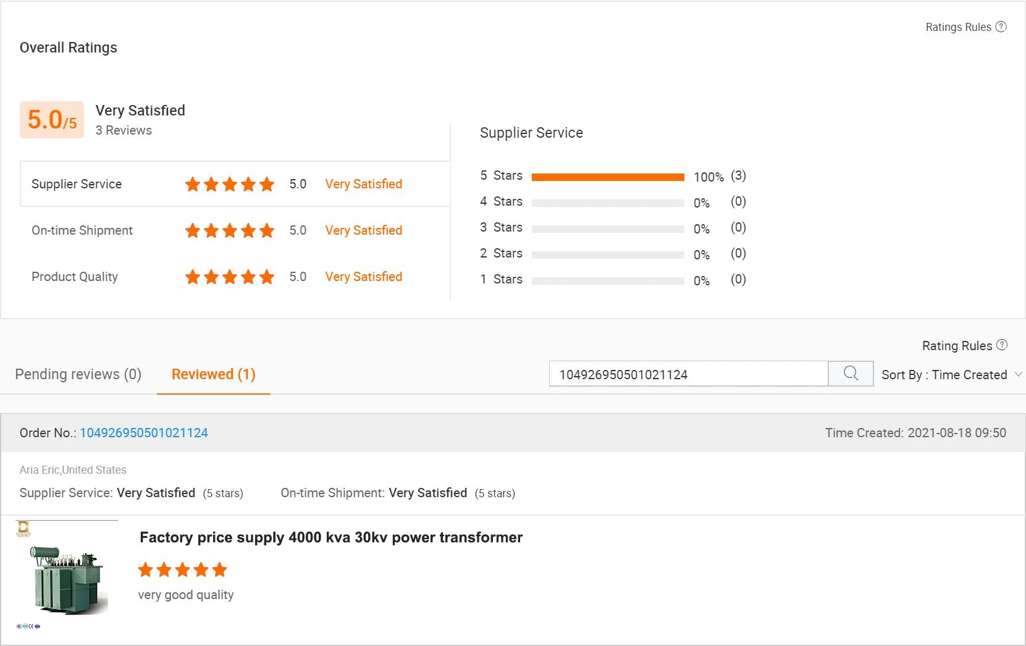This screenshot has width=1026, height=646.
Task: Click the Supplier Service star rating
Action: click(x=229, y=184)
